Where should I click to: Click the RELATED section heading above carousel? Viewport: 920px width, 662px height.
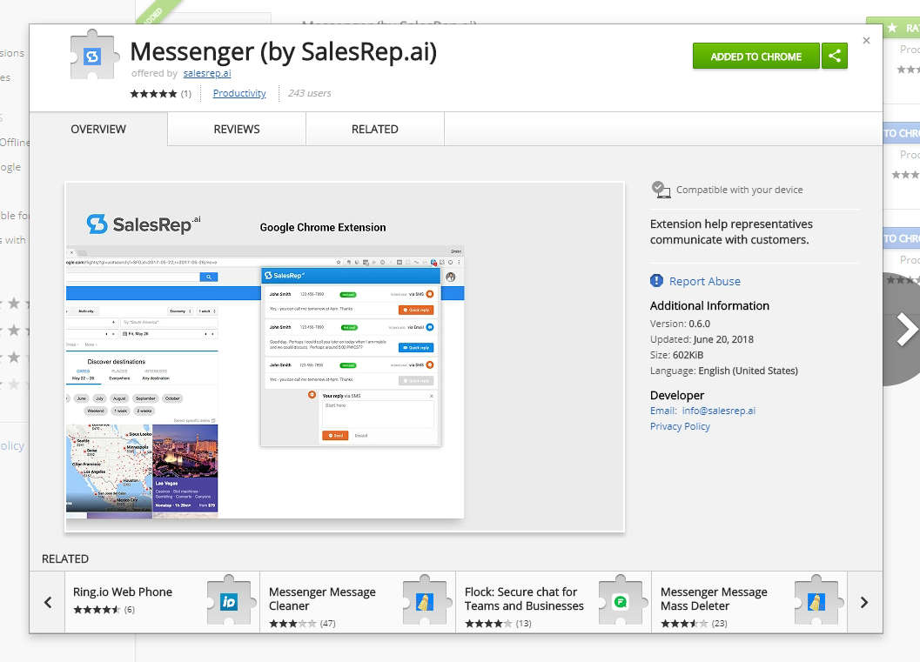pyautogui.click(x=65, y=558)
